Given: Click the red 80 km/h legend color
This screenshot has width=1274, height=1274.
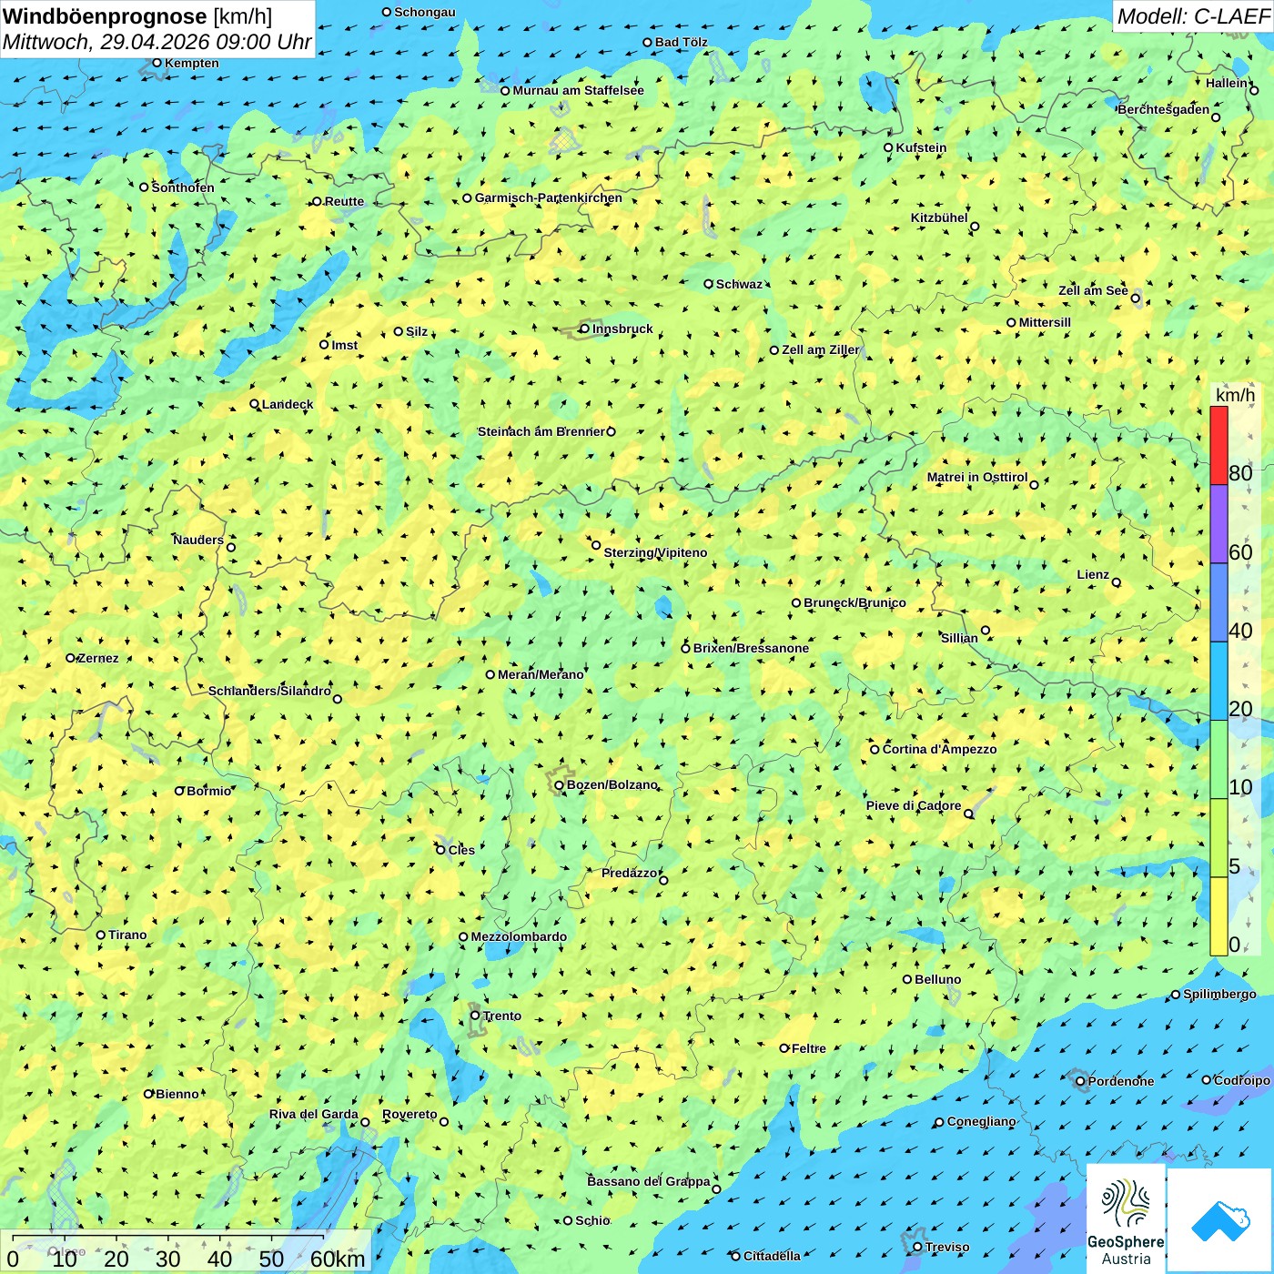Looking at the screenshot, I should (1218, 445).
